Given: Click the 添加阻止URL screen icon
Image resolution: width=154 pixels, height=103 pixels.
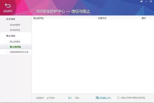Looking at the screenshot, I should click(x=97, y=98).
